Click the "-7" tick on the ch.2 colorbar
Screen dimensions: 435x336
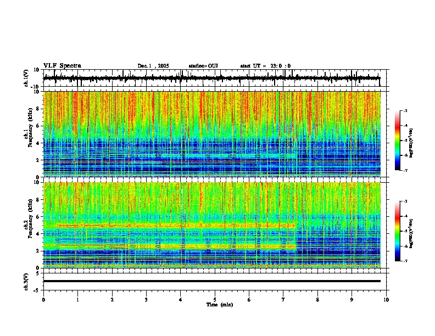coord(405,261)
